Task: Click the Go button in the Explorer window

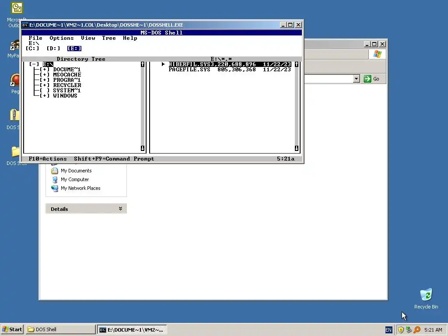Action: click(x=371, y=79)
